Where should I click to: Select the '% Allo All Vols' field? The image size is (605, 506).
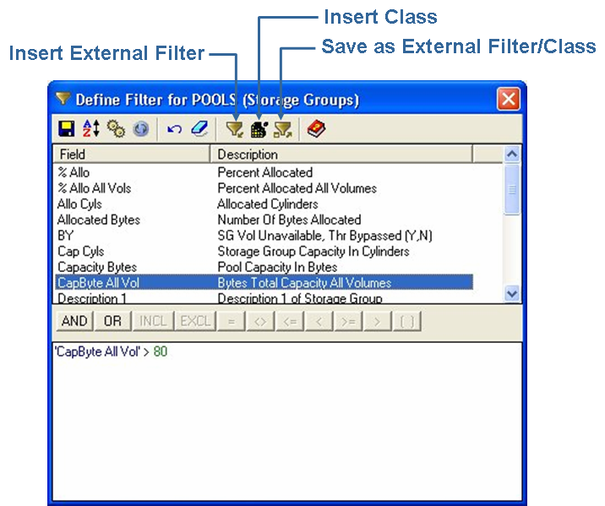tap(264, 188)
